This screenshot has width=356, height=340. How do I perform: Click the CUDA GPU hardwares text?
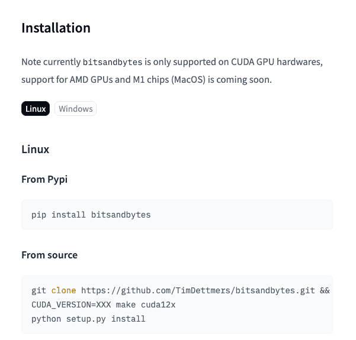[x=277, y=62]
